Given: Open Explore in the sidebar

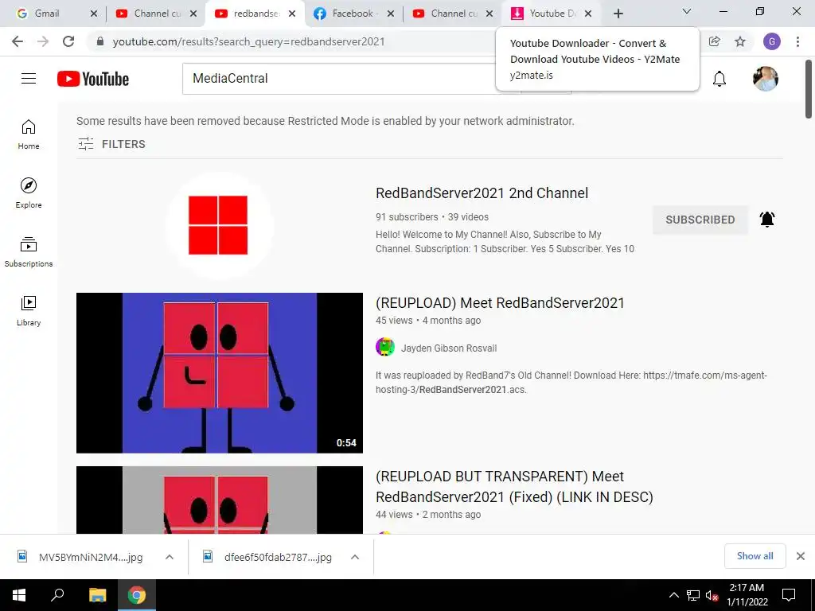Looking at the screenshot, I should pos(29,193).
